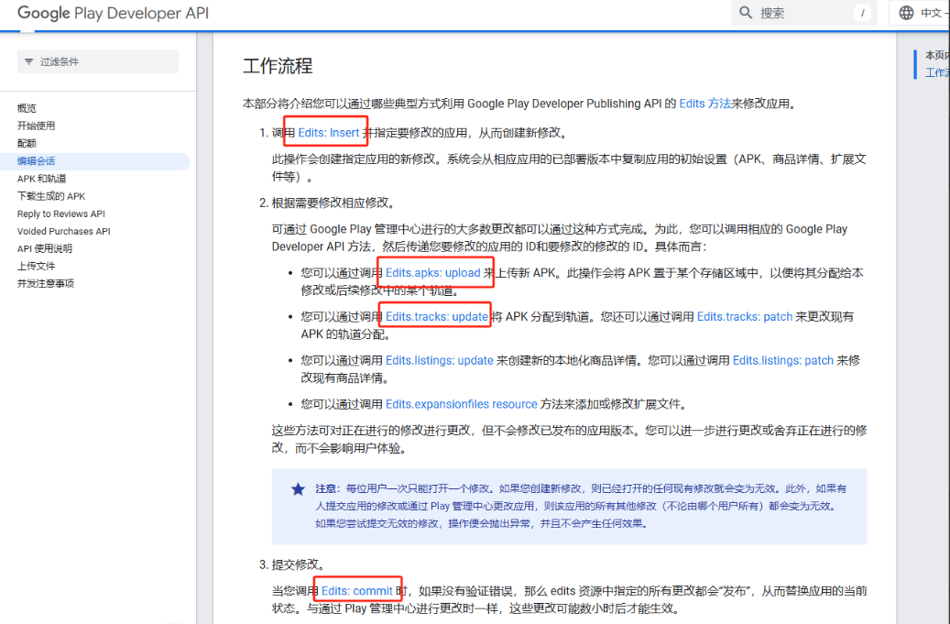This screenshot has height=624, width=950.
Task: Open the Edits.tracks: update link
Action: point(437,317)
